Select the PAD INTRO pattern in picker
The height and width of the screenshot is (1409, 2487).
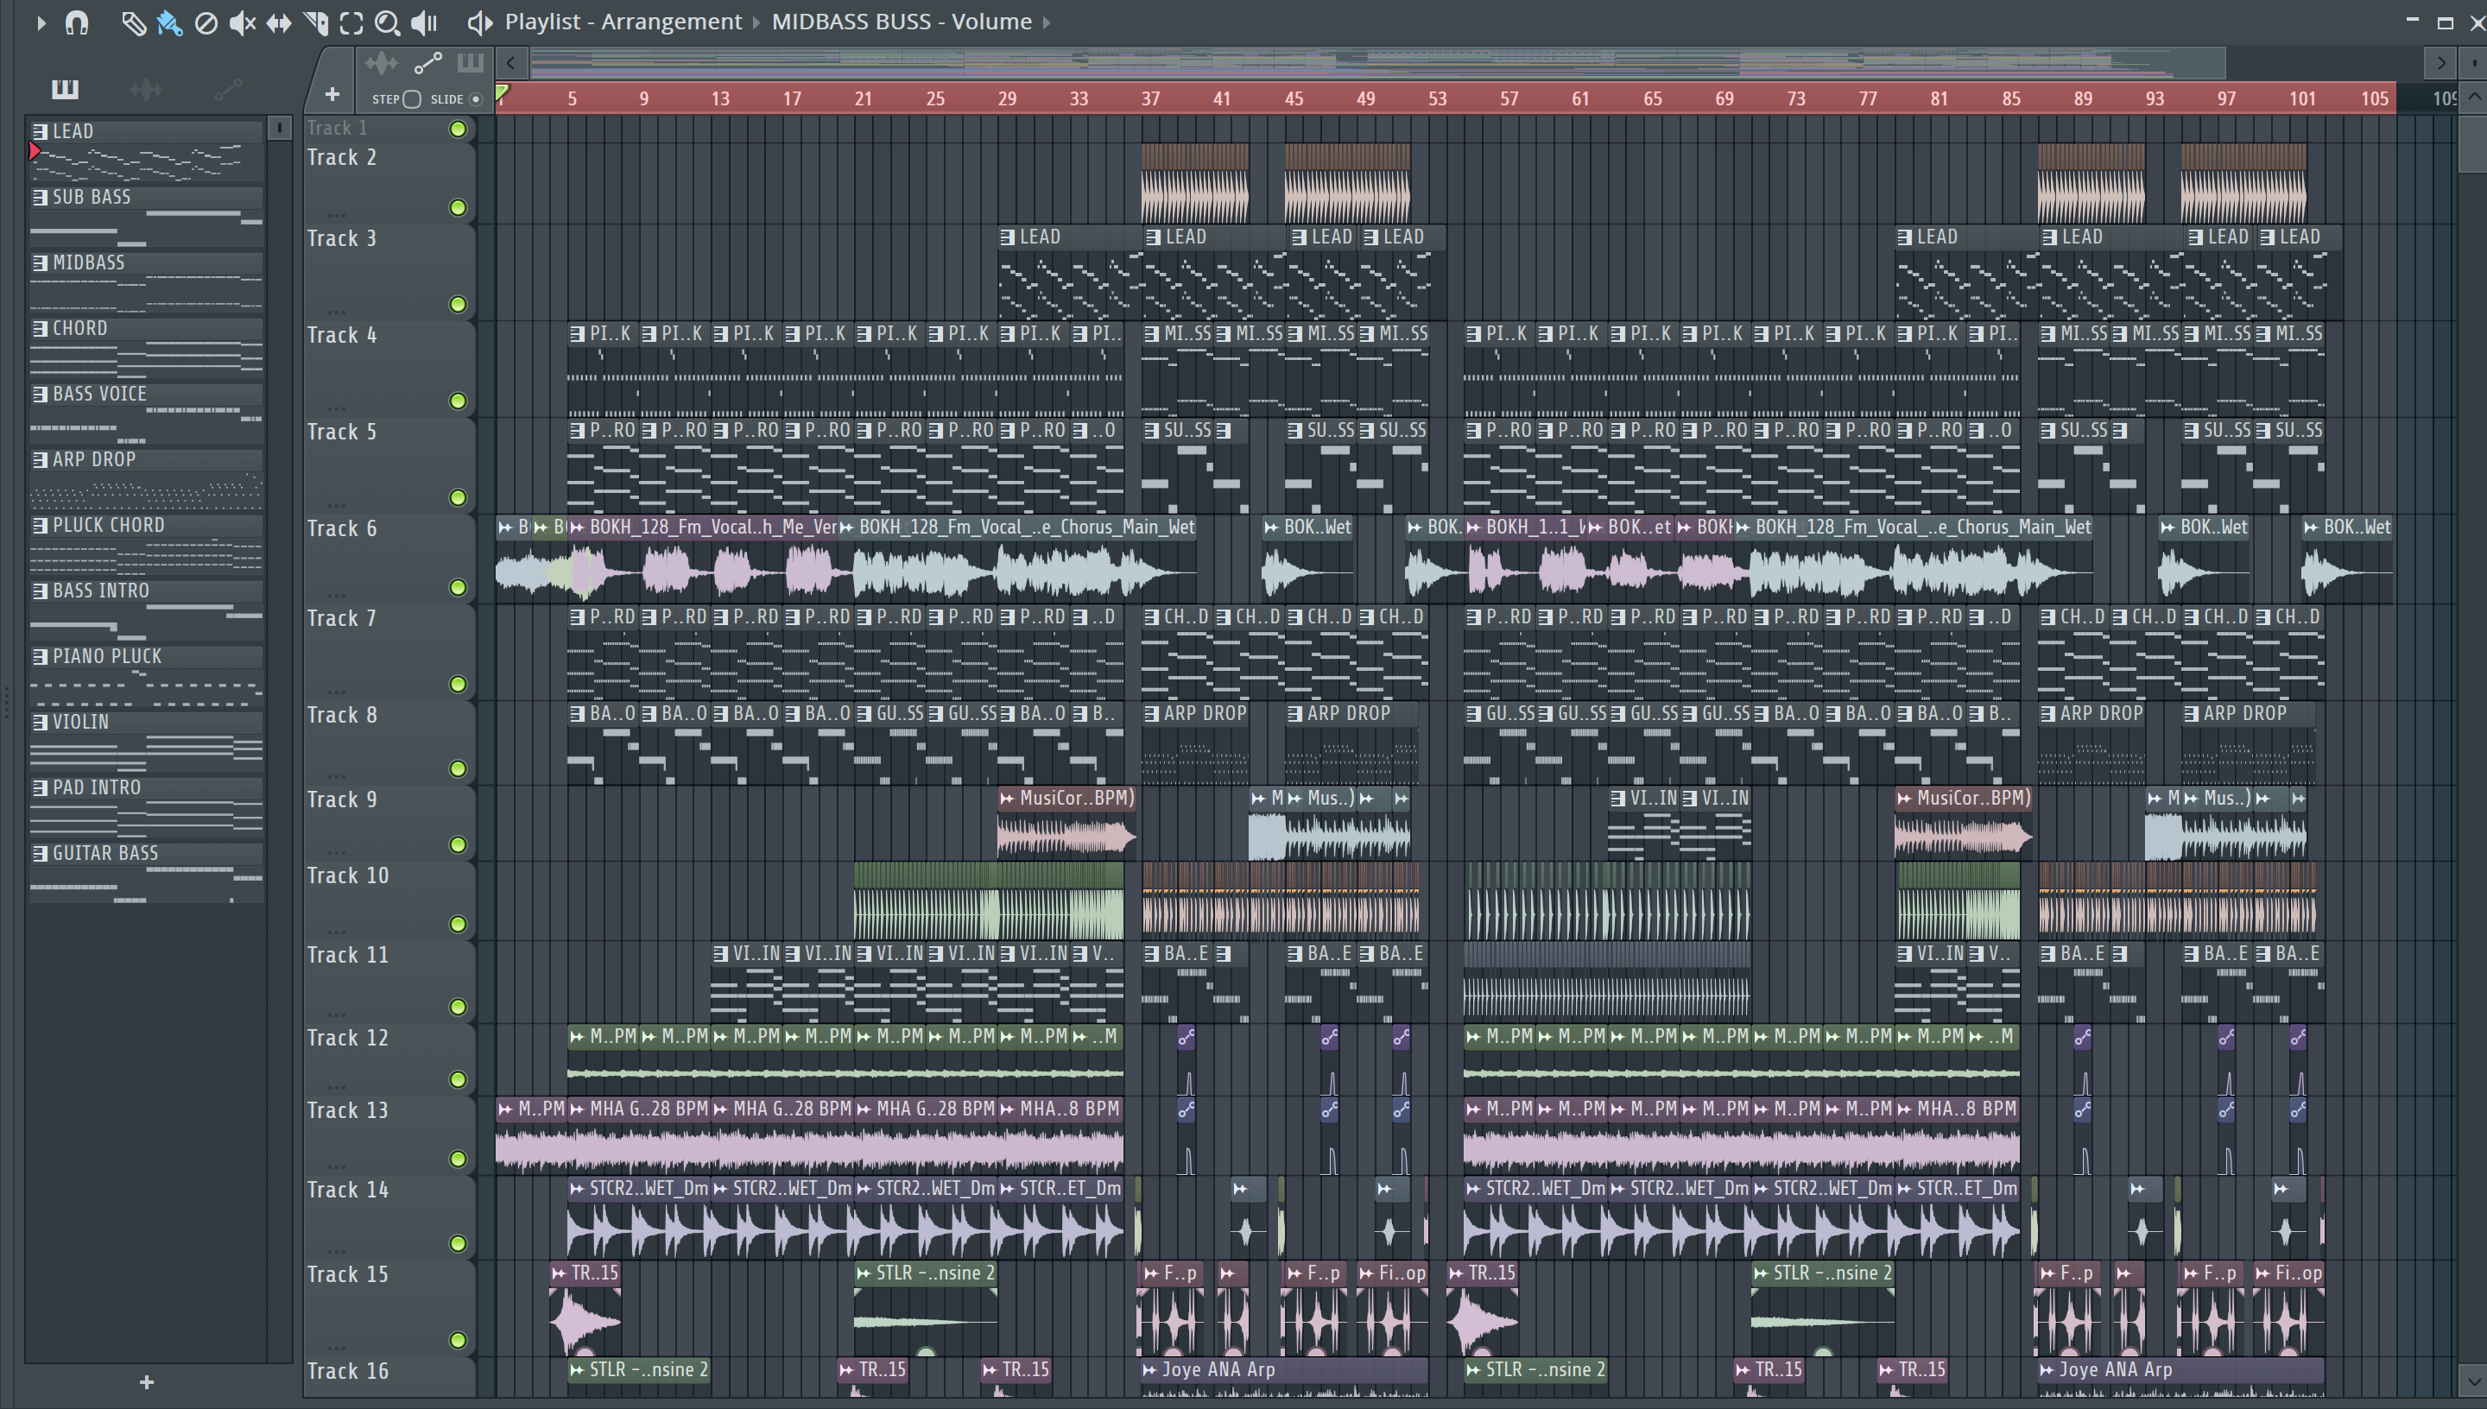pos(146,808)
